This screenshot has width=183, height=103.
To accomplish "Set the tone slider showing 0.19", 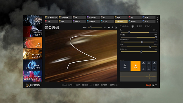I will point(139,42).
